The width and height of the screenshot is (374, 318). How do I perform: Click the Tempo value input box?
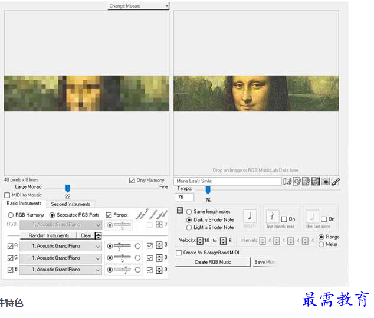pos(184,197)
